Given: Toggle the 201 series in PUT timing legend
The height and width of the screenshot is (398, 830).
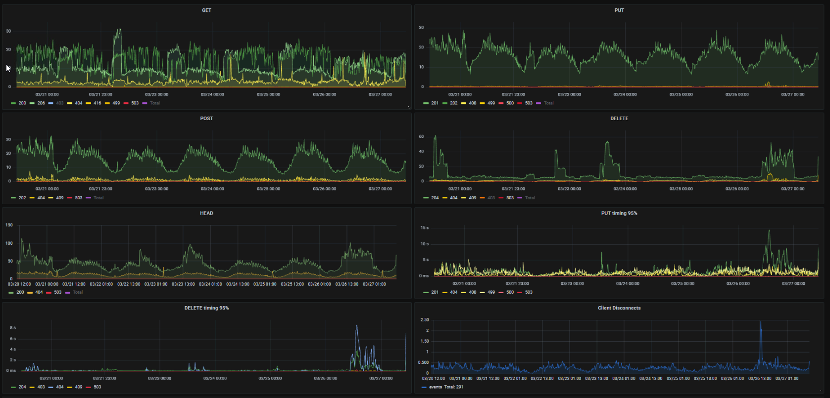Looking at the screenshot, I should coord(435,292).
